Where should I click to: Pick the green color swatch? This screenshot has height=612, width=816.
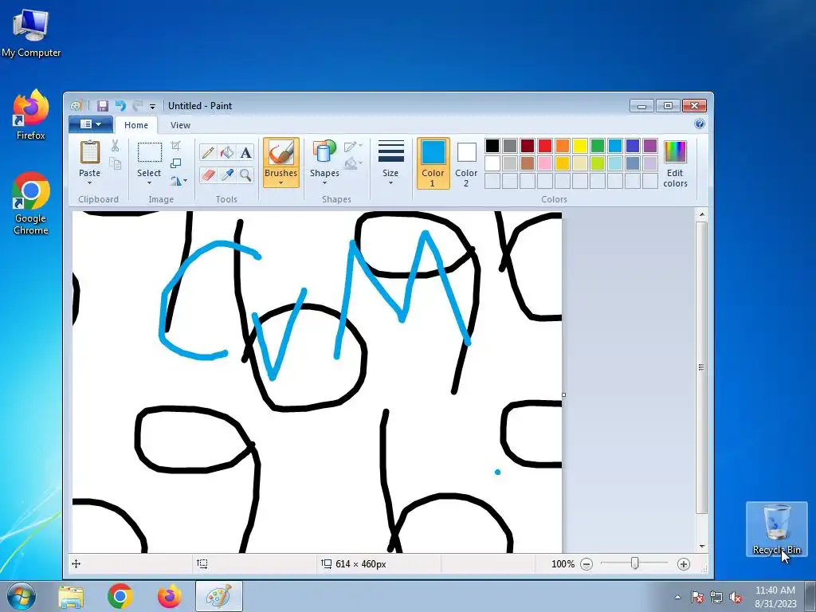[x=598, y=146]
